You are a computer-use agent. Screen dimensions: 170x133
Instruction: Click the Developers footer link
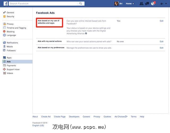point(74,117)
